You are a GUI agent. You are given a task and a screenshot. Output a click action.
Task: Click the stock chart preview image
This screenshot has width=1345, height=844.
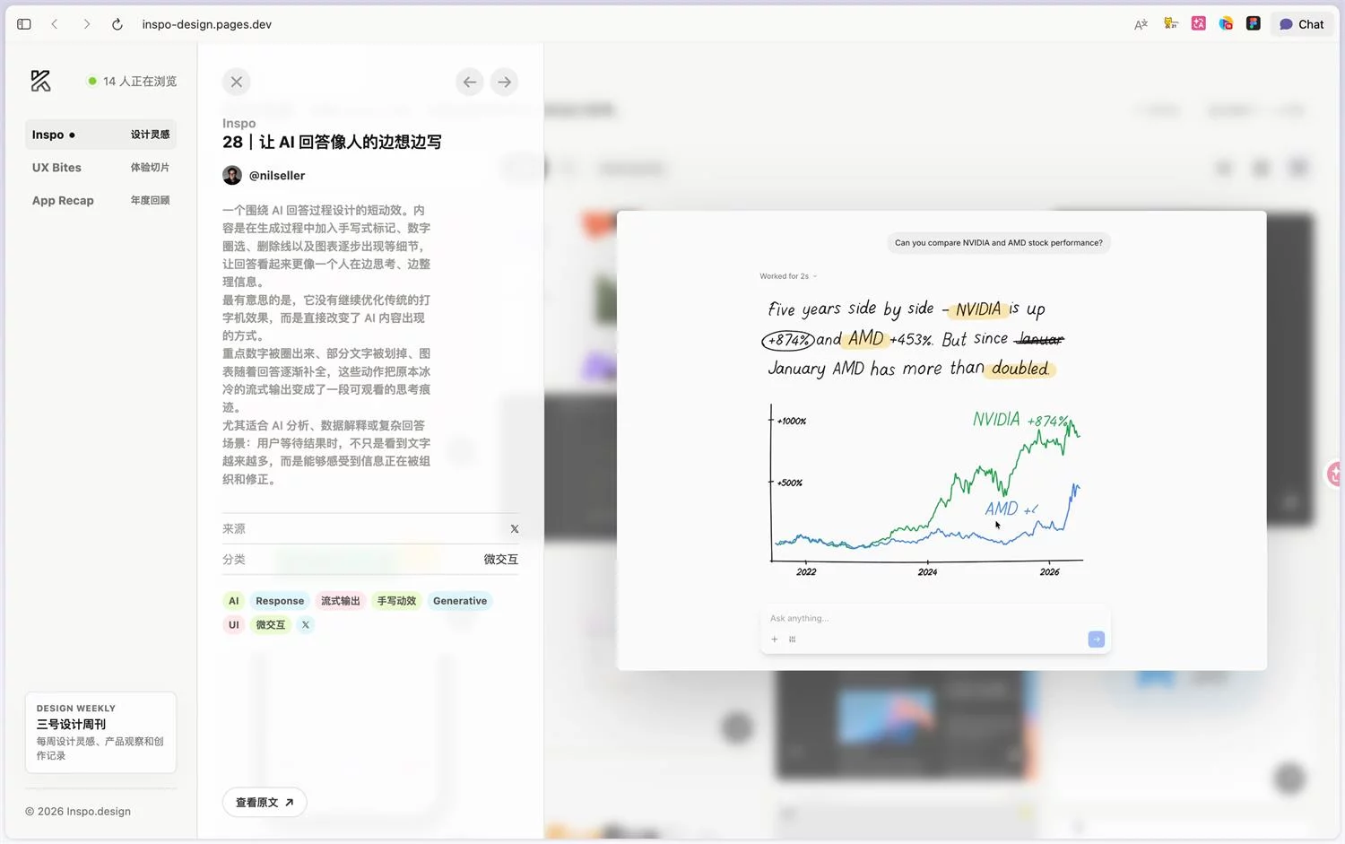tap(927, 489)
